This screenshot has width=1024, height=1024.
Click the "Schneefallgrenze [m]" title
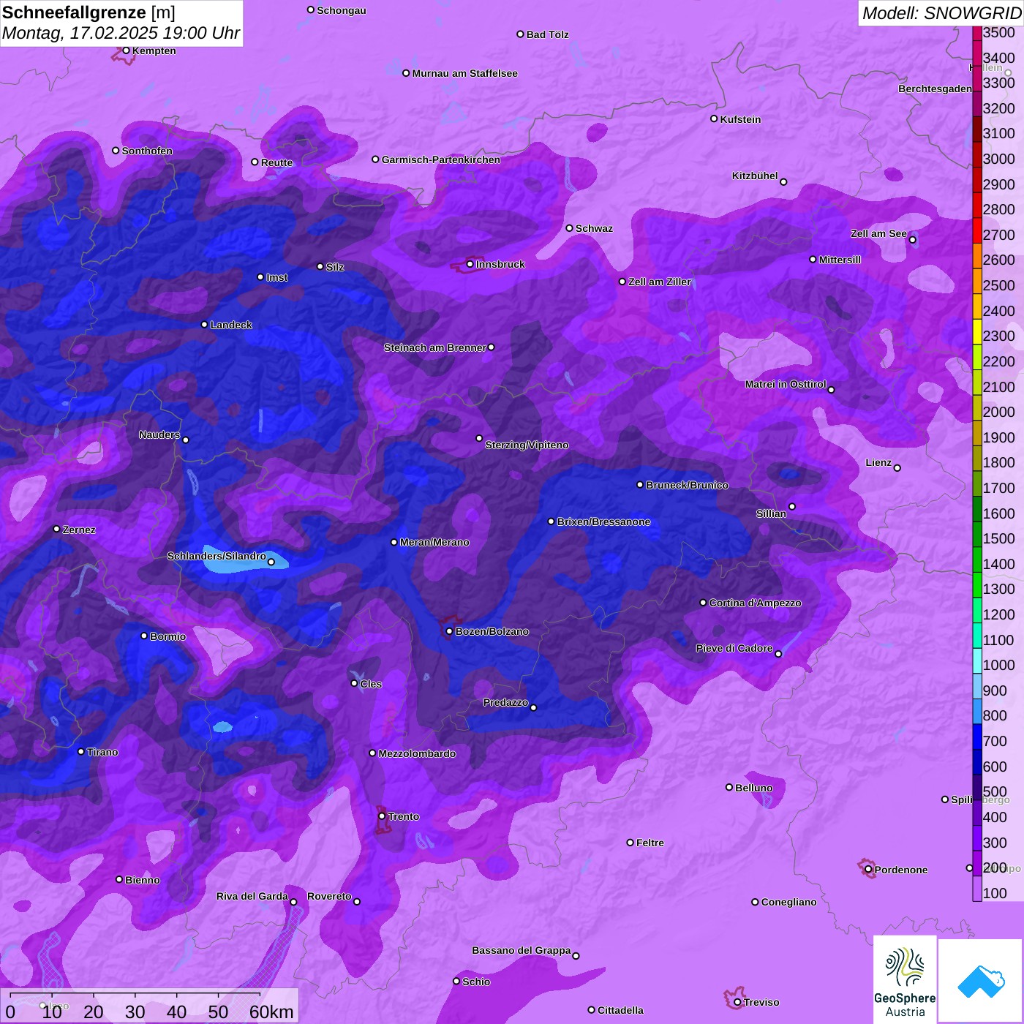(89, 12)
